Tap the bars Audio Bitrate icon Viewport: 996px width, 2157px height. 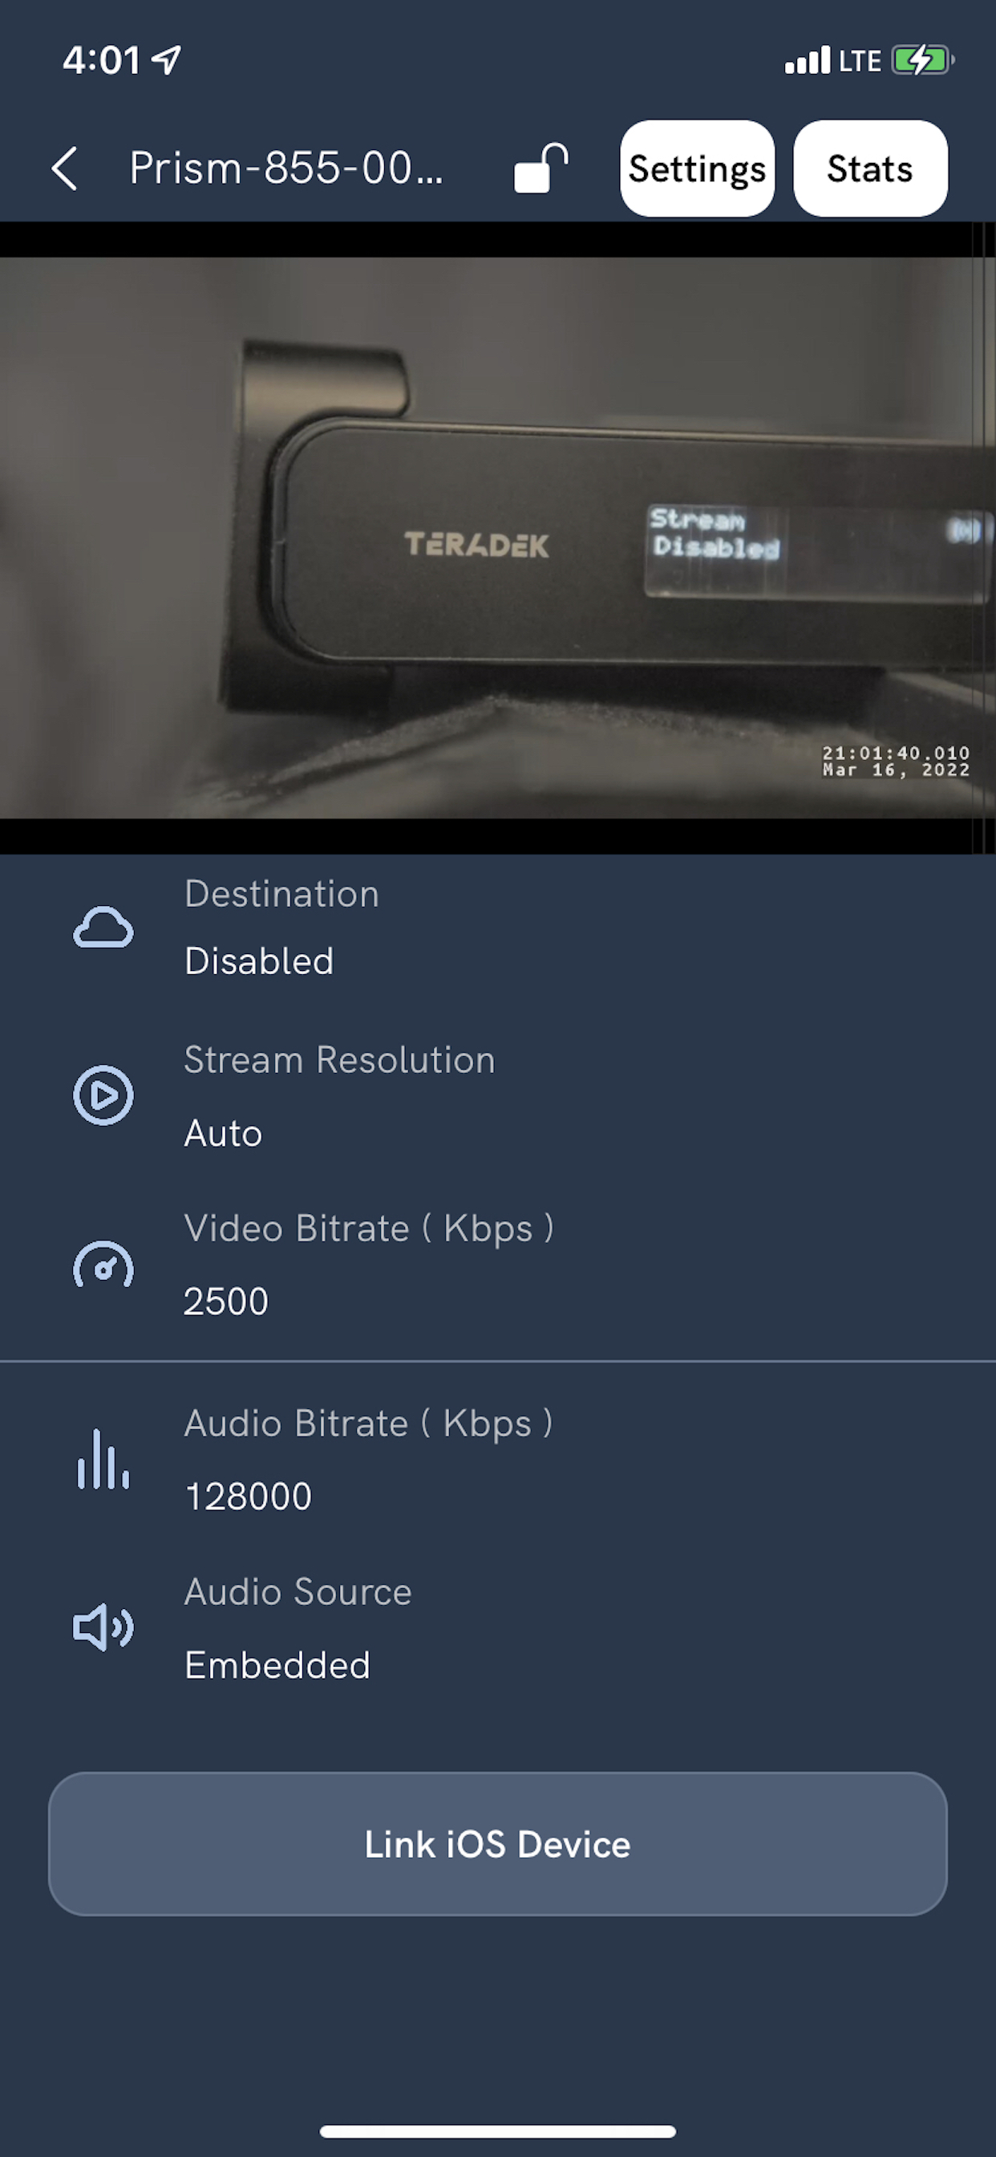103,1460
